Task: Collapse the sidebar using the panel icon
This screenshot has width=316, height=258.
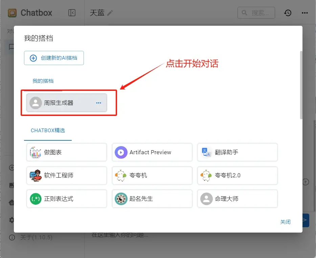Action: [72, 13]
